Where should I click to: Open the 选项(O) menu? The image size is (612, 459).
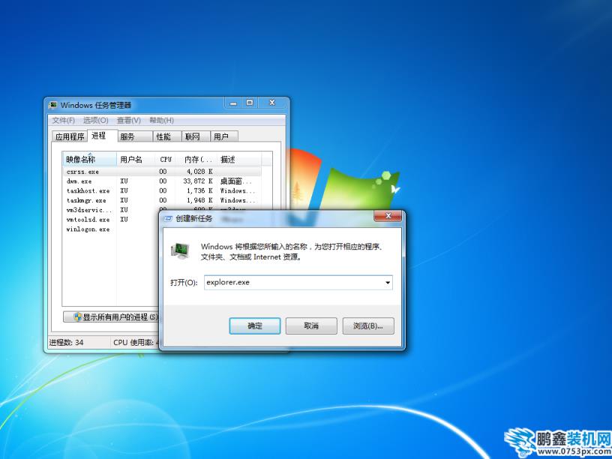point(96,120)
